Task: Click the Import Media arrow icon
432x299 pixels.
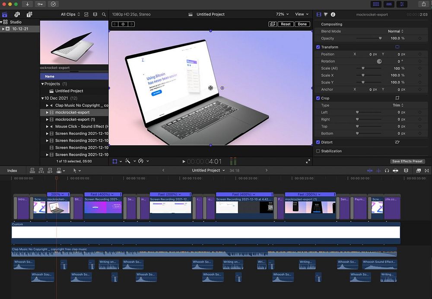Action: pos(28,4)
